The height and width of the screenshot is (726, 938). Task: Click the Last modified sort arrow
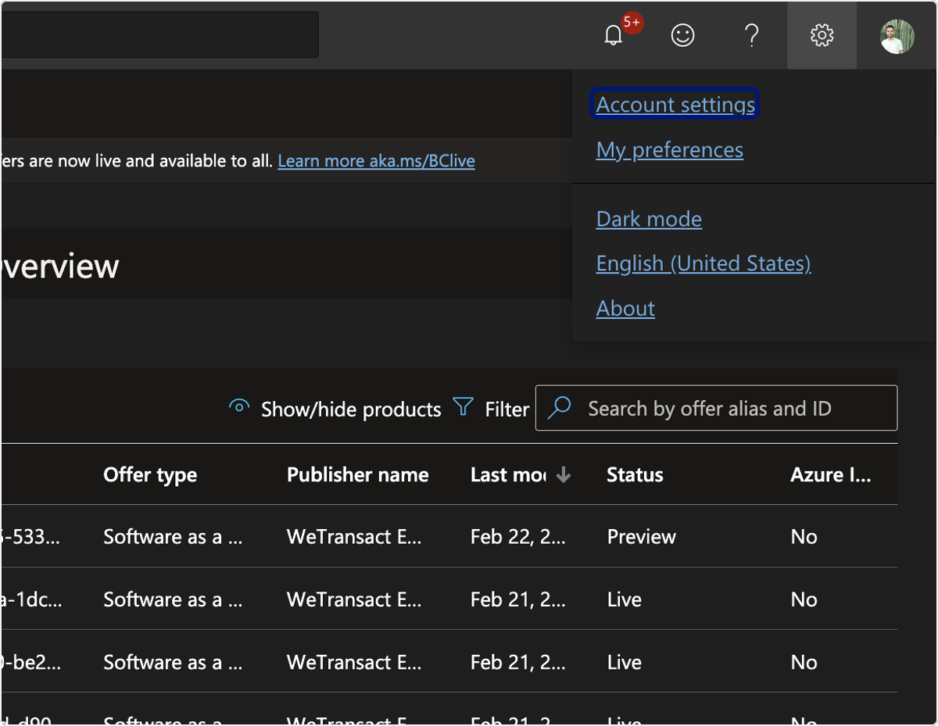point(564,475)
